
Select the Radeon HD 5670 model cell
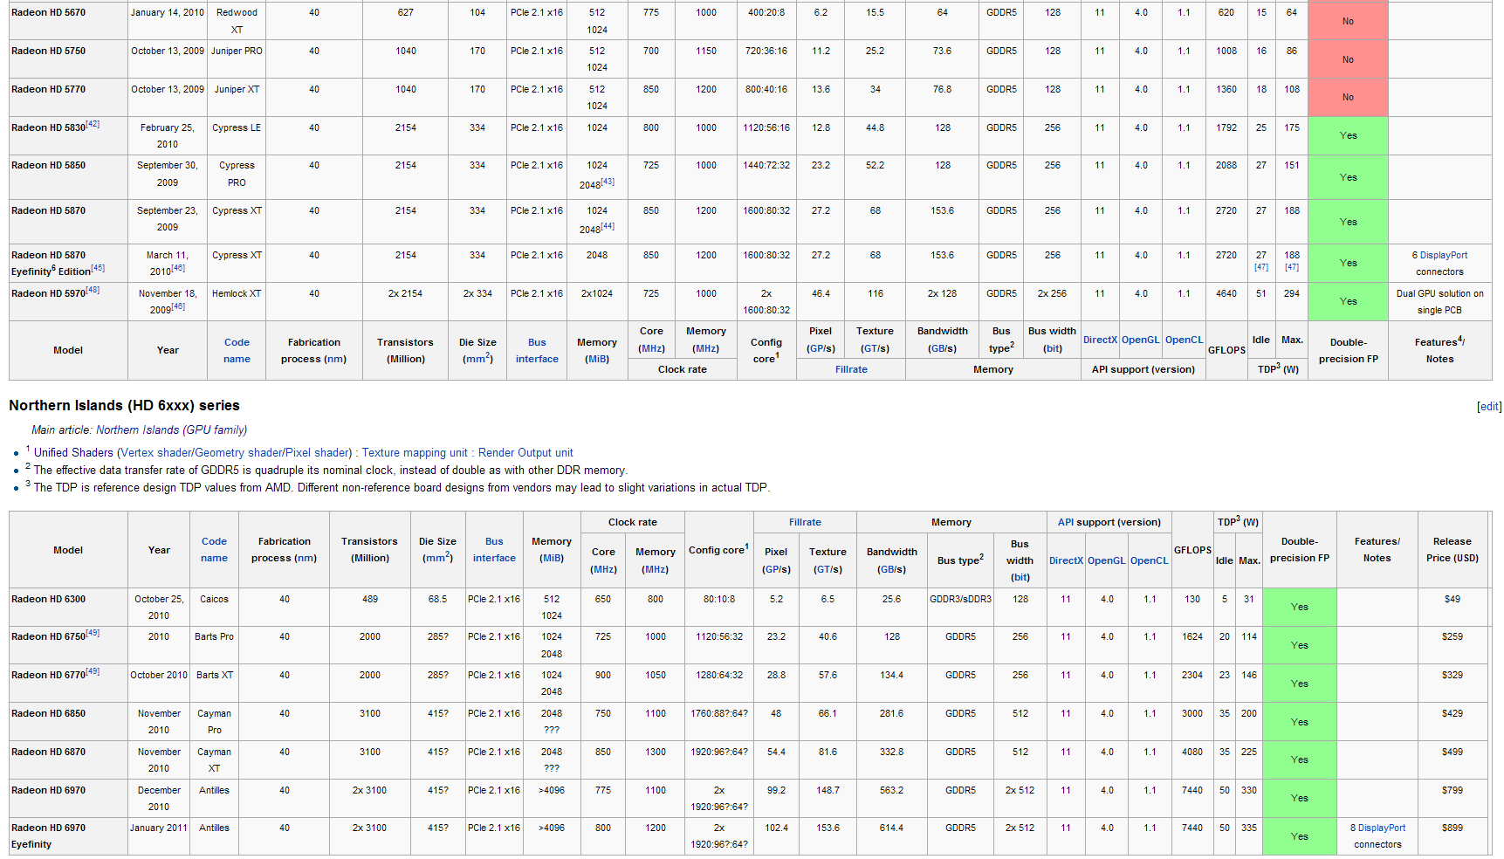(68, 21)
